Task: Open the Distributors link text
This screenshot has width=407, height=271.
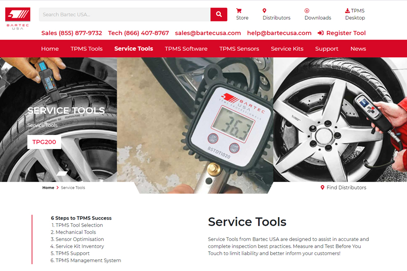Action: [276, 18]
